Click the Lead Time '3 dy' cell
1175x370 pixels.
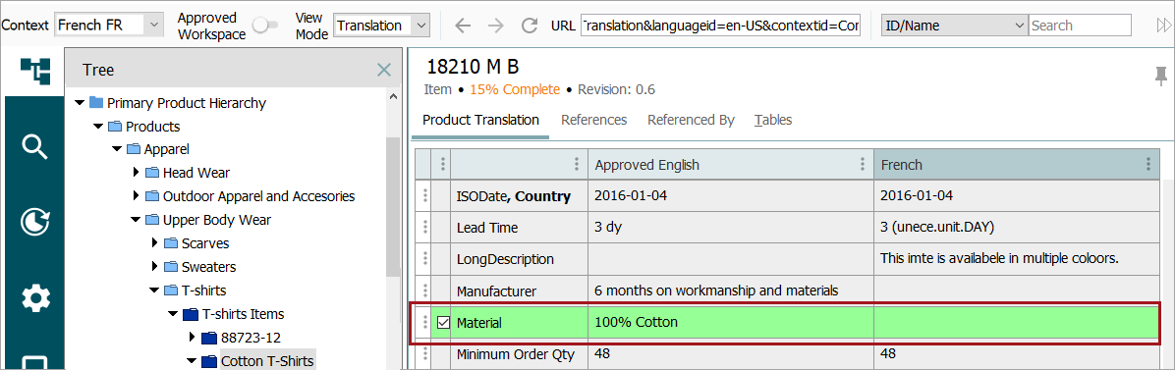tap(731, 228)
